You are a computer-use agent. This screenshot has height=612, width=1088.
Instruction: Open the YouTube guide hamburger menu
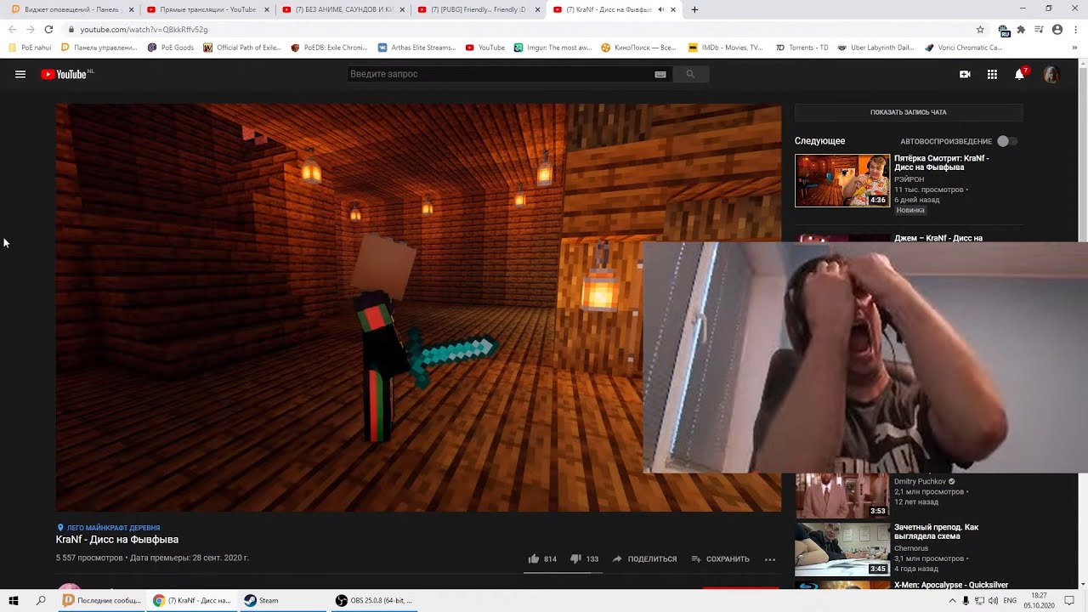(20, 74)
